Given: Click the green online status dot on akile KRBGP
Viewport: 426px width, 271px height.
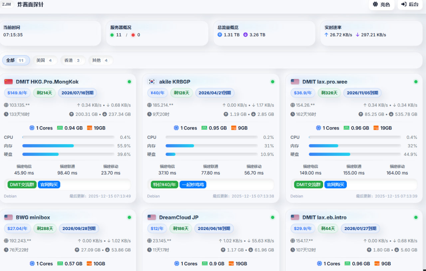Looking at the screenshot, I should click(273, 82).
